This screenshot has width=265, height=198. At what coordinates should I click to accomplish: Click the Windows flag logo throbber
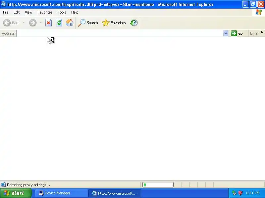pyautogui.click(x=259, y=12)
